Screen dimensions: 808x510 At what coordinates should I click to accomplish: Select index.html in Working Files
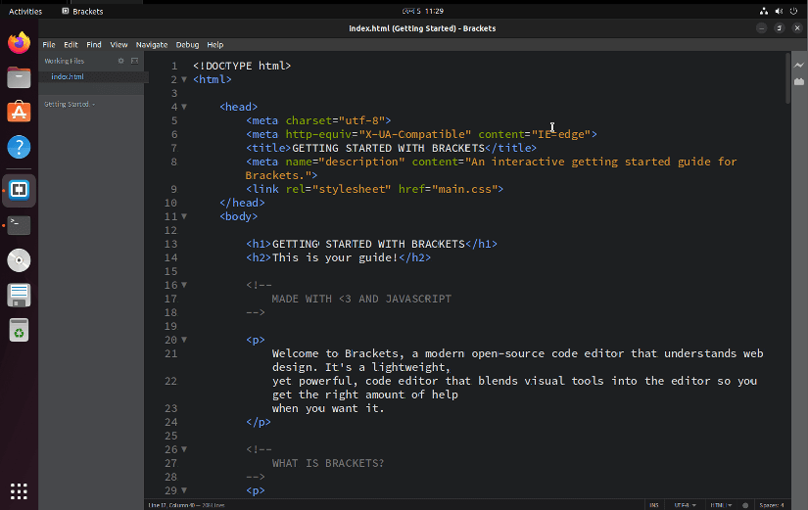[67, 76]
